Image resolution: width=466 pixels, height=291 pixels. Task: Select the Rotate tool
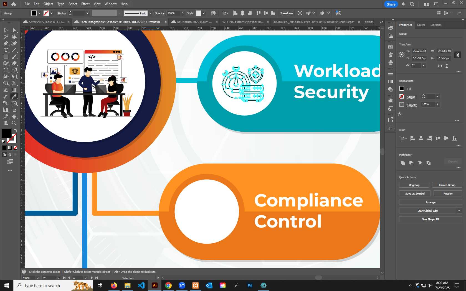(x=6, y=70)
